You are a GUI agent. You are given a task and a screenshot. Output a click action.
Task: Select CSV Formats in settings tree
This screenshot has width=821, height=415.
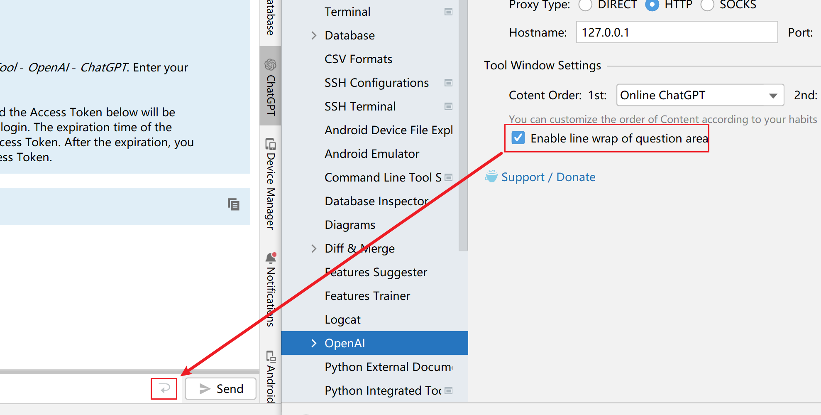[x=358, y=59]
